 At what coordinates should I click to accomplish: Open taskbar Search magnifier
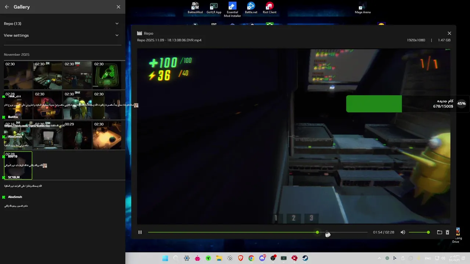point(176,258)
